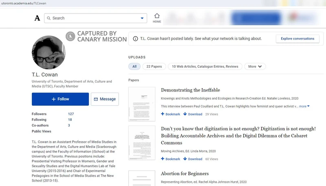
Task: View the 3 co-authors count
Action: tap(69, 125)
